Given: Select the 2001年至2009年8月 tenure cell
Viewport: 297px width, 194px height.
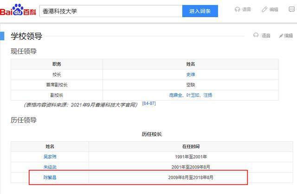Looking at the screenshot, I should [191, 167].
